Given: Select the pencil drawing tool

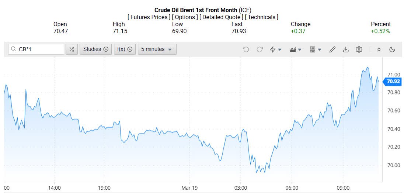Looking at the screenshot, I should tap(332, 49).
